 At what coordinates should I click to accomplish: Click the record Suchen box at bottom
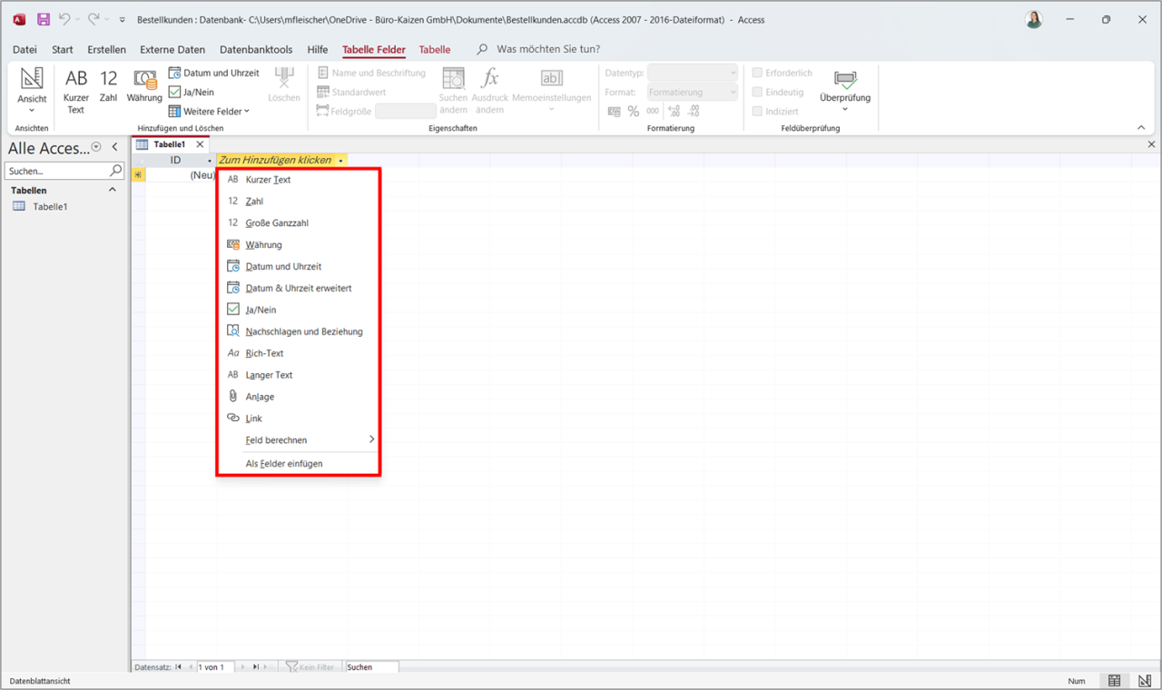(x=371, y=667)
